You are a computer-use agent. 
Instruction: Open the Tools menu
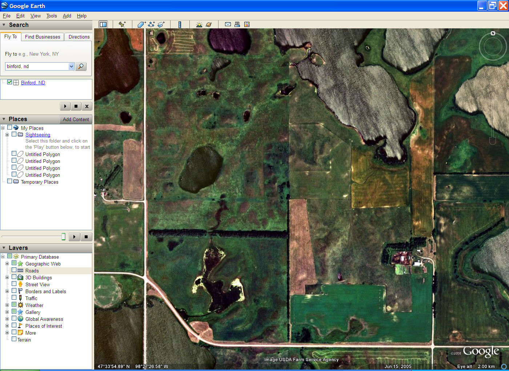[x=52, y=16]
